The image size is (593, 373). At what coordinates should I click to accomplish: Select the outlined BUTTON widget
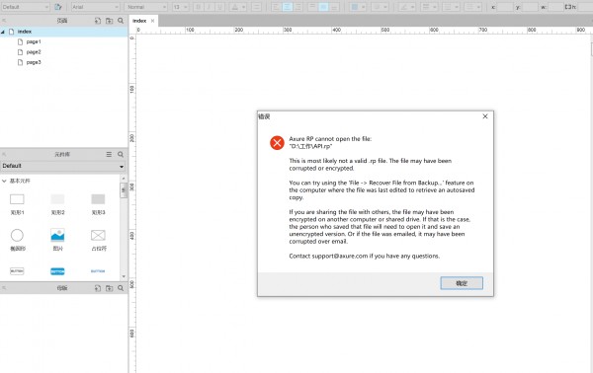[x=17, y=271]
